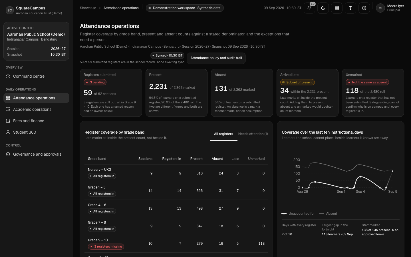The image size is (411, 257).
Task: Select the All registers tab
Action: 223,134
